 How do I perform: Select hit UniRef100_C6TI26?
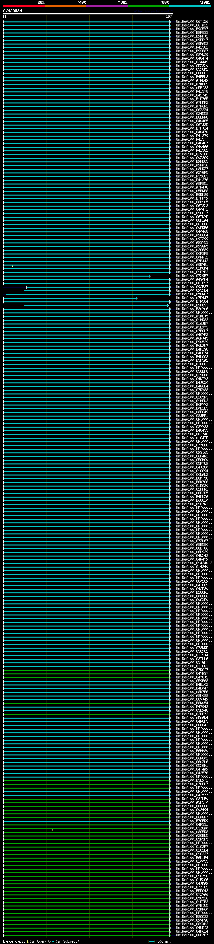tap(192, 22)
